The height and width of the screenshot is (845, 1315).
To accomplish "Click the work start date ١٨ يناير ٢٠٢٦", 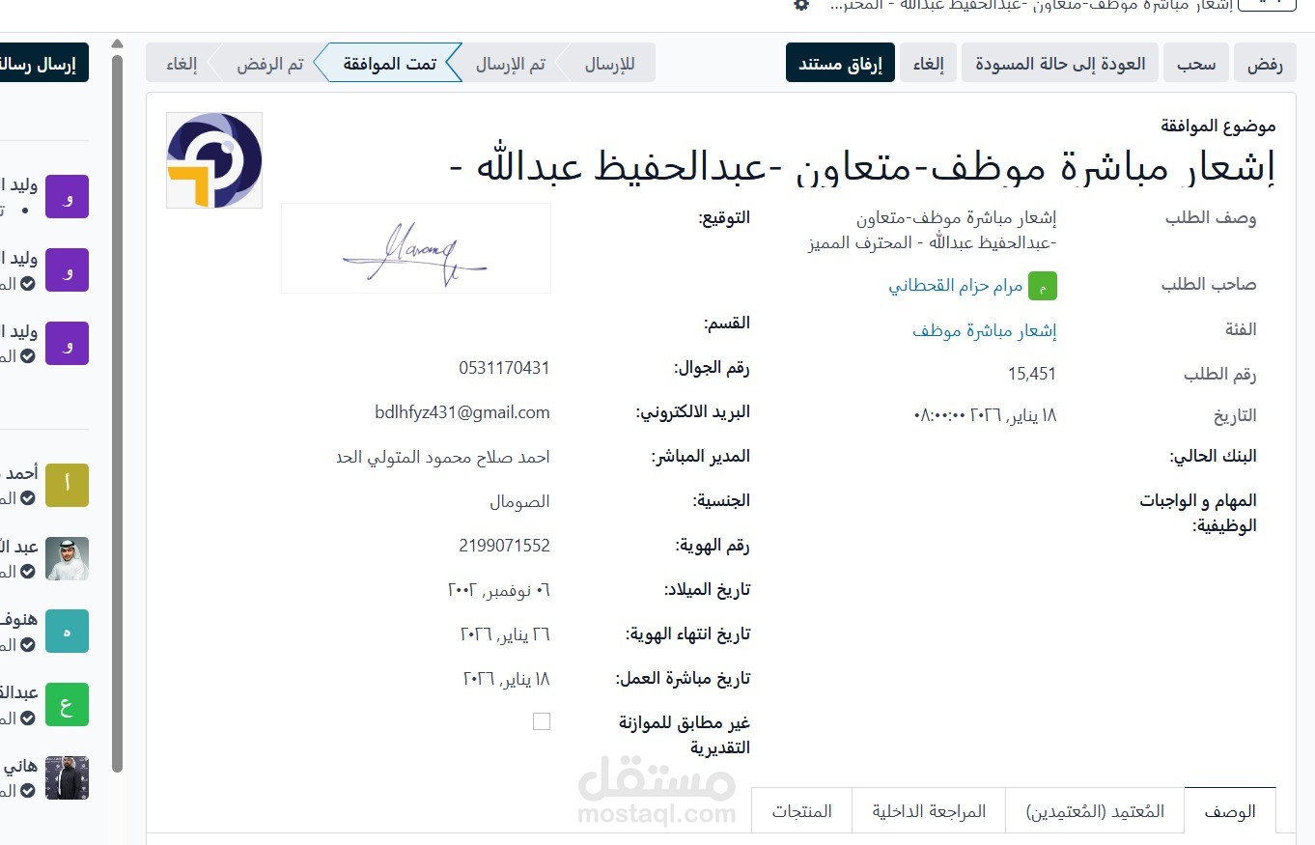I will [507, 679].
